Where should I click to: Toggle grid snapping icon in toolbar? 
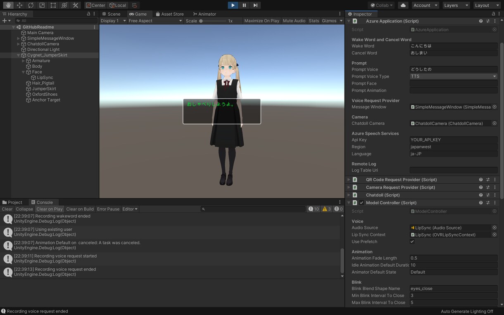pos(134,5)
